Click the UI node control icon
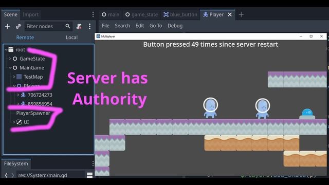Viewport: 329px width, 185px height. pos(19,122)
